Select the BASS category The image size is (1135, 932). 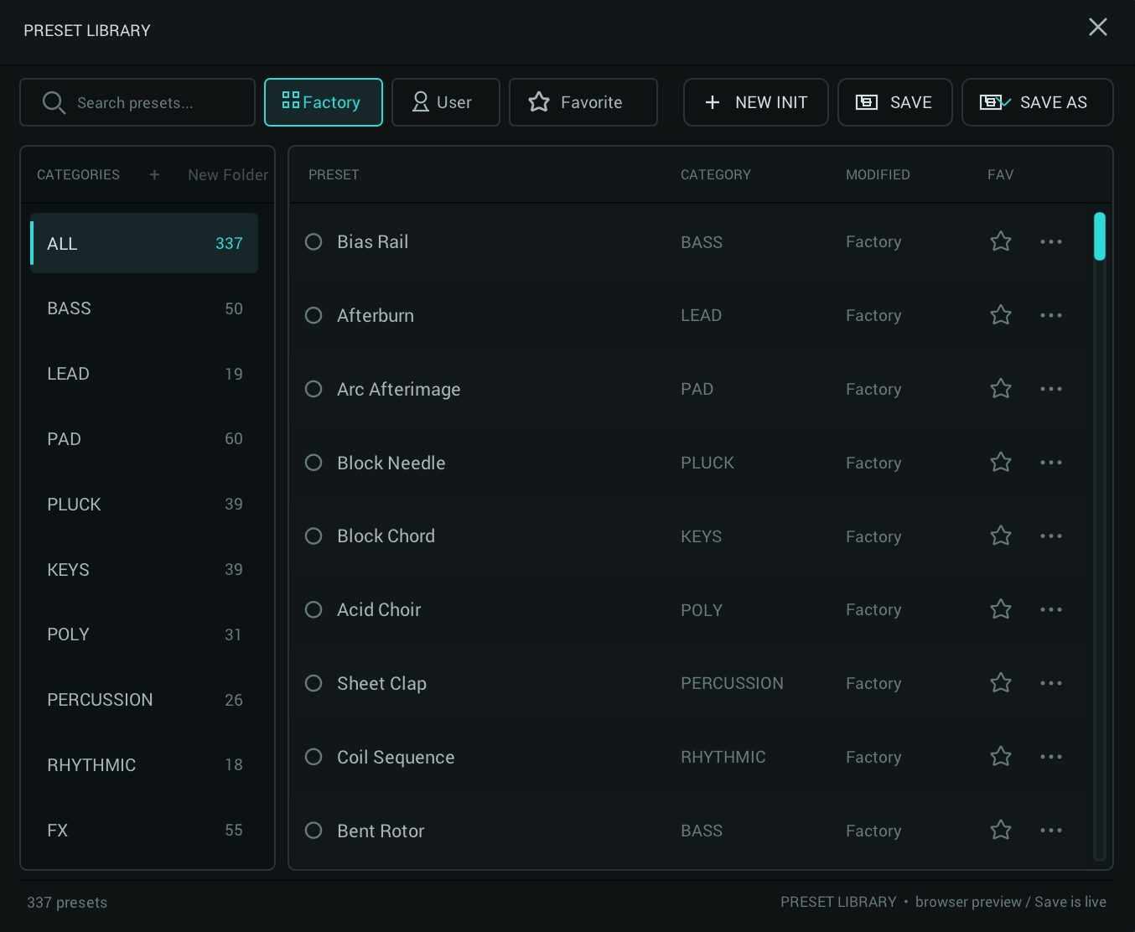point(144,308)
